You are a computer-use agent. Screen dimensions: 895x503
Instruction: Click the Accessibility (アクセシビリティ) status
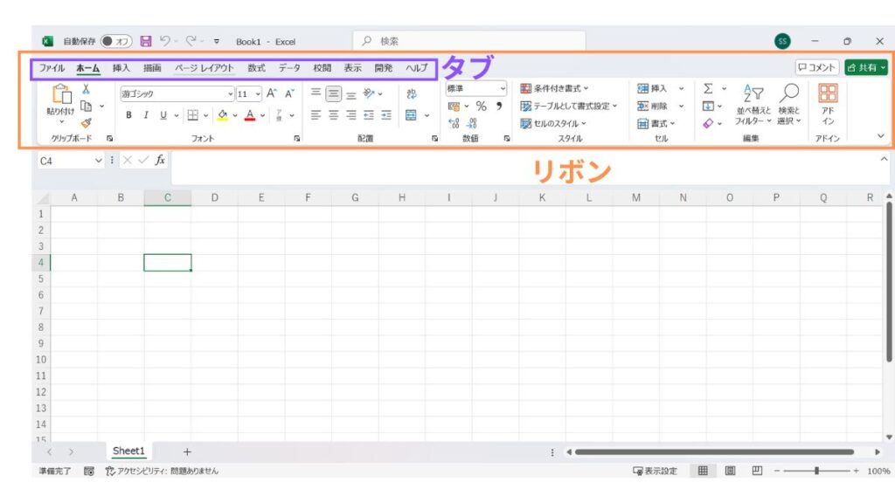[162, 471]
